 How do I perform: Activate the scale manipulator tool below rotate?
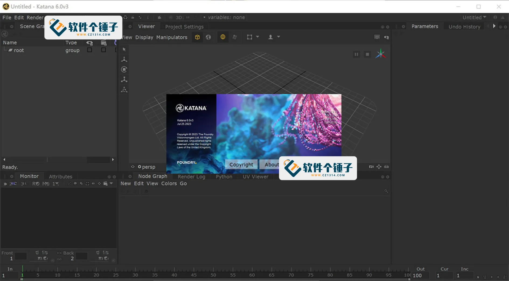coord(124,79)
